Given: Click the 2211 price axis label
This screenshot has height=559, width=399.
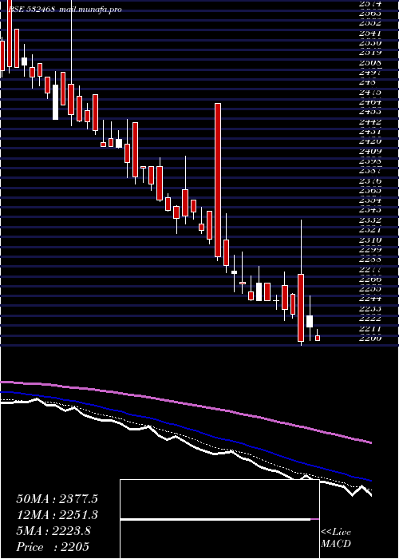Looking at the screenshot, I should [x=370, y=328].
